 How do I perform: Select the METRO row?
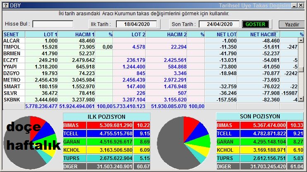[150, 80]
